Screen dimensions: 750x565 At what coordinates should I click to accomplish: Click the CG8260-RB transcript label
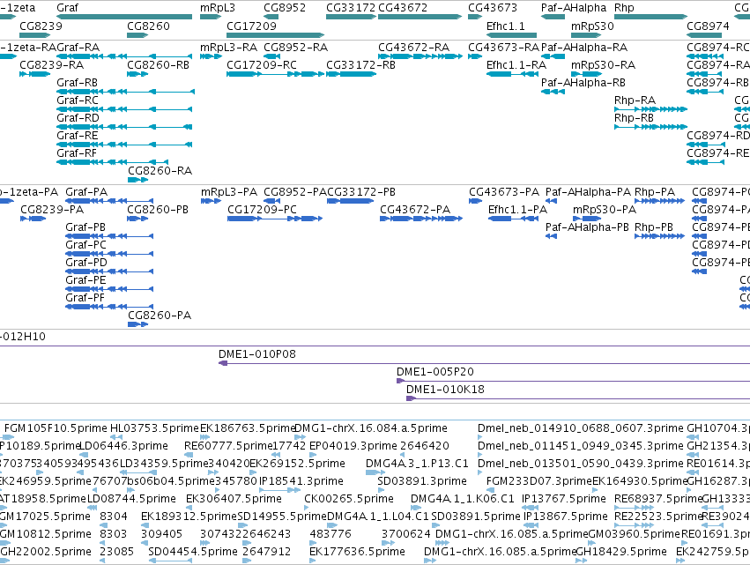tap(158, 65)
